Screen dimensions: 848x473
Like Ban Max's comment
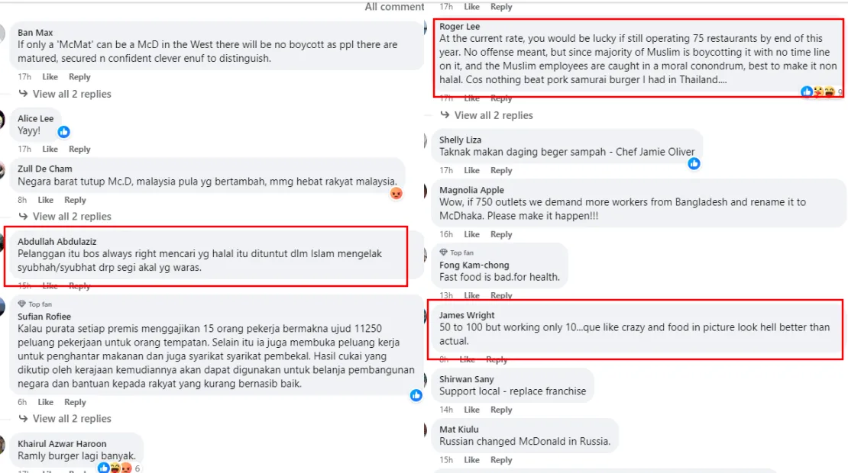pos(50,77)
